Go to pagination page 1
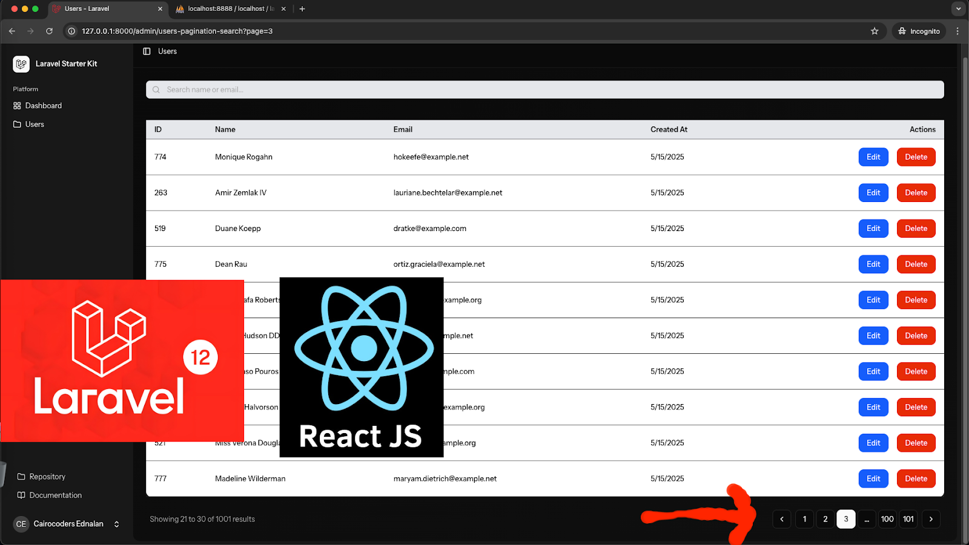The height and width of the screenshot is (545, 969). pyautogui.click(x=804, y=519)
